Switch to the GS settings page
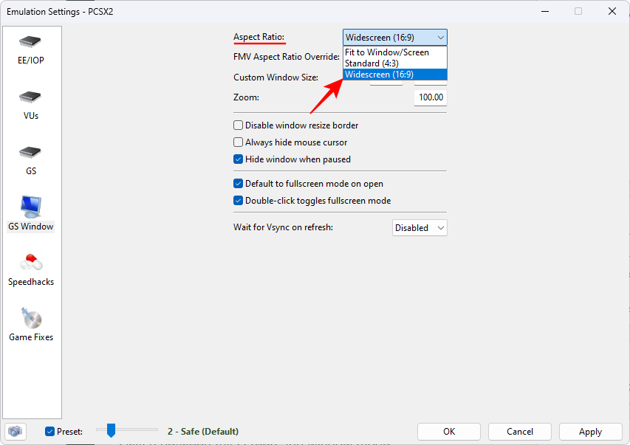Screen dimensions: 630x445 click(31, 161)
